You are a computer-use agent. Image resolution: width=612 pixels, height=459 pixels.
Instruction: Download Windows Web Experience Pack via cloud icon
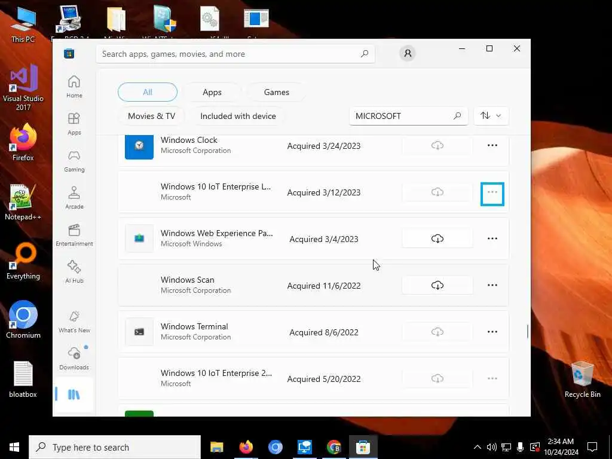(437, 238)
